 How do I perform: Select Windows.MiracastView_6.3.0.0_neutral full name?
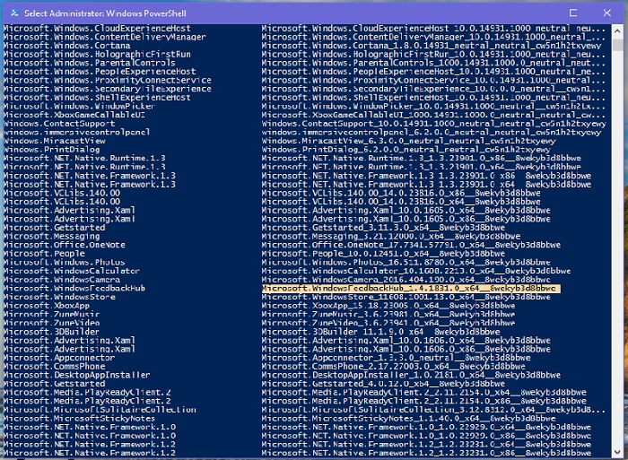(x=408, y=141)
